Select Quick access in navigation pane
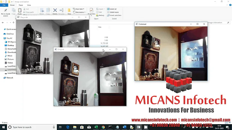 click(x=10, y=29)
